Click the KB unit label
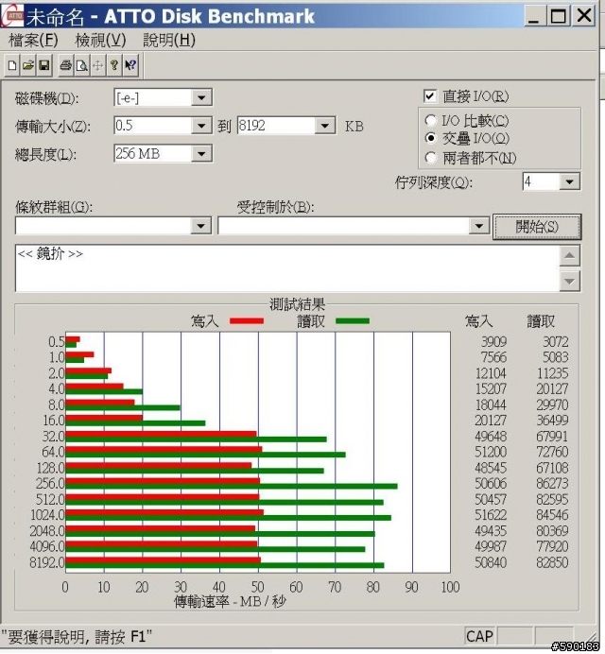Image resolution: width=605 pixels, height=654 pixels. click(354, 127)
